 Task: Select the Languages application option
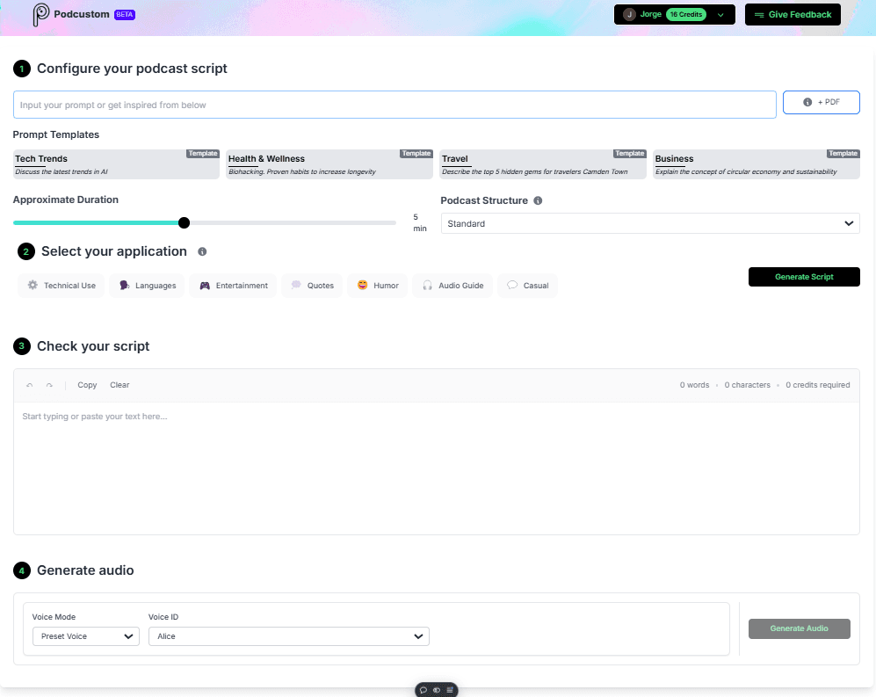pyautogui.click(x=147, y=285)
